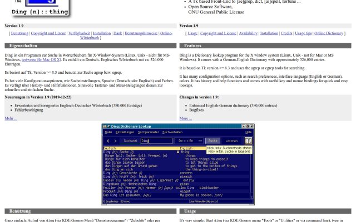Select result 'Dinge für sich behalten'
The height and width of the screenshot is (222, 356).
[x=125, y=159]
